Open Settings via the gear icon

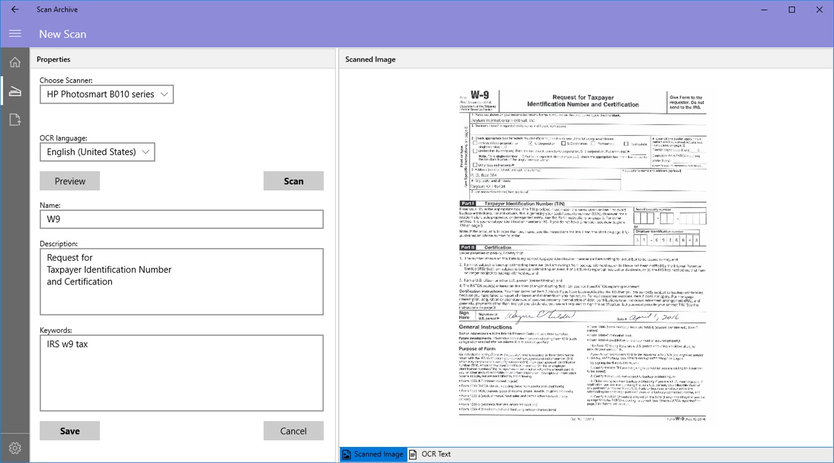15,448
